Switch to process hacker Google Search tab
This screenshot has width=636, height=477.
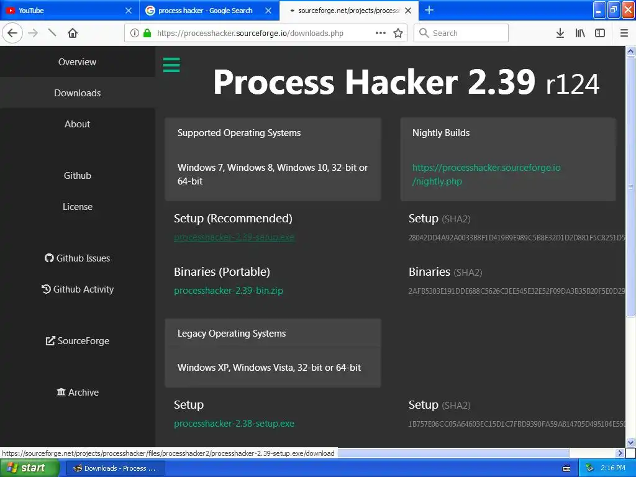[x=209, y=11]
